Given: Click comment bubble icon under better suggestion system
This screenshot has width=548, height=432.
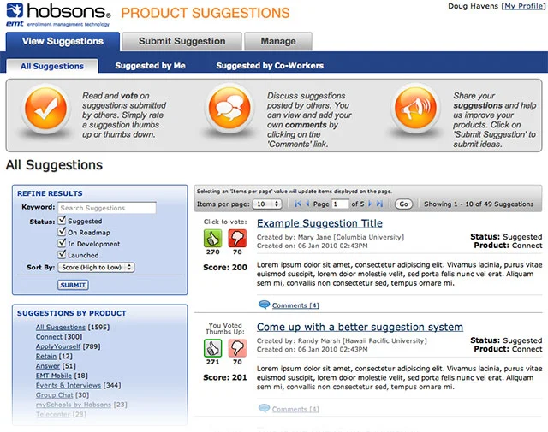Looking at the screenshot, I should (264, 408).
